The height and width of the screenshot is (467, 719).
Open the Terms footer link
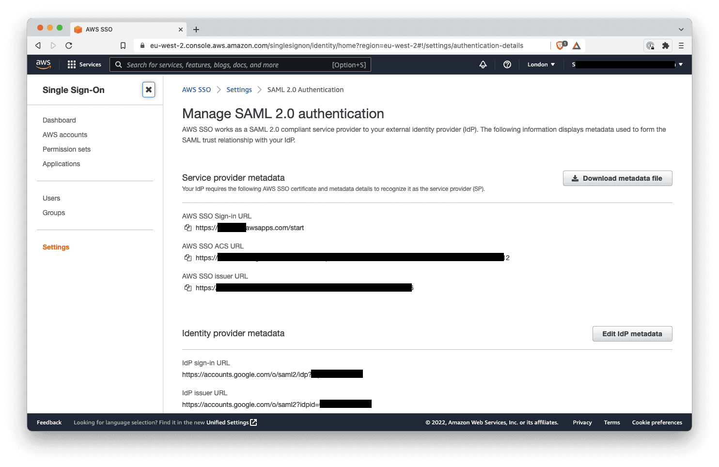click(612, 422)
